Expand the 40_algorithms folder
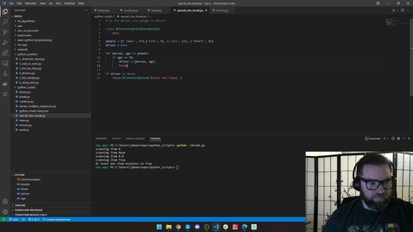Image resolution: width=413 pixels, height=232 pixels. tap(26, 21)
